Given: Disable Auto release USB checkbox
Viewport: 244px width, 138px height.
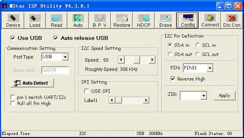Looking at the screenshot, I should (x=56, y=38).
